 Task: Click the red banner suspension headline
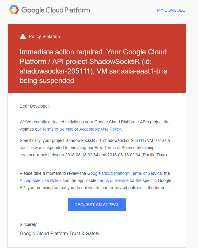[x=93, y=66]
